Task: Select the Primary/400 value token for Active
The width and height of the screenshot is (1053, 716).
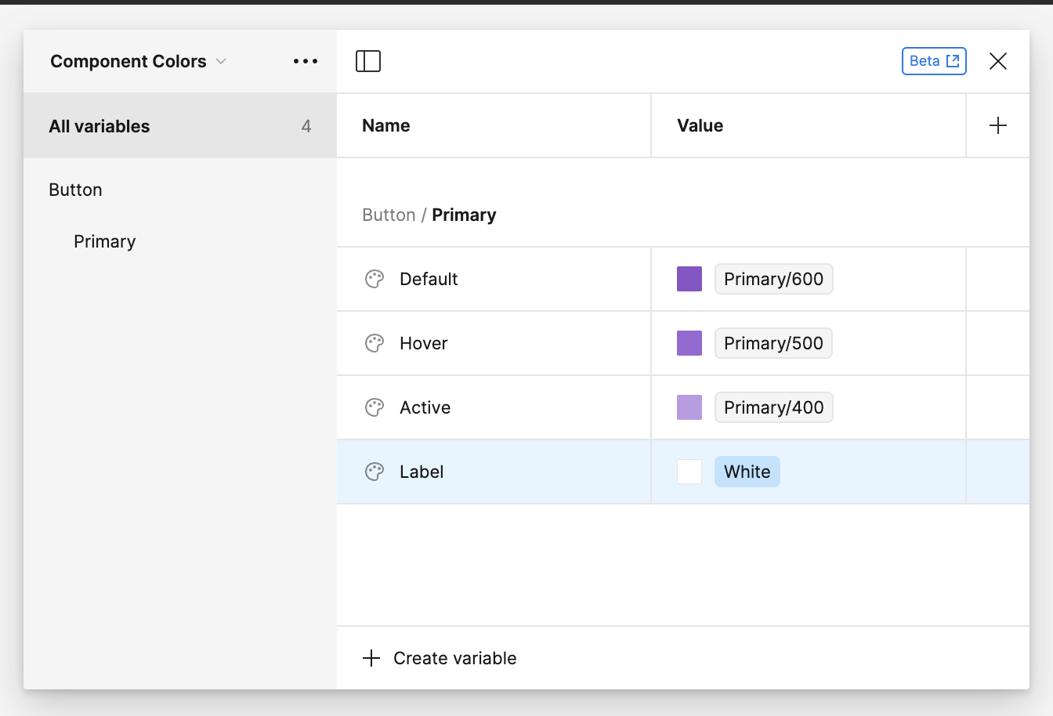Action: 773,407
